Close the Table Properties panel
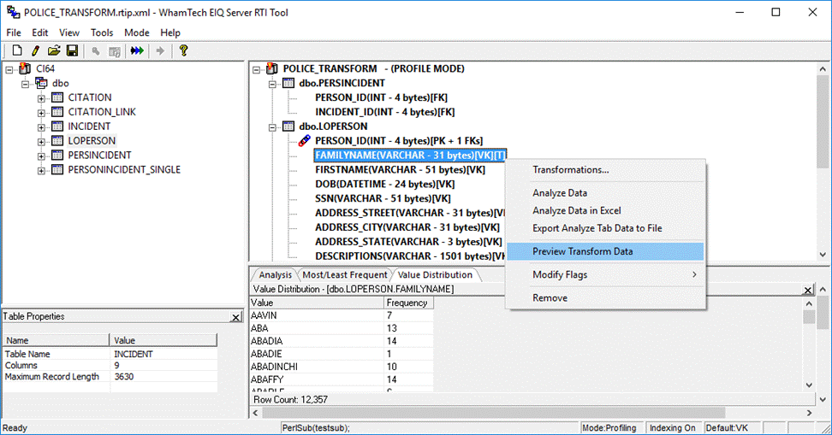This screenshot has height=435, width=832. click(236, 317)
